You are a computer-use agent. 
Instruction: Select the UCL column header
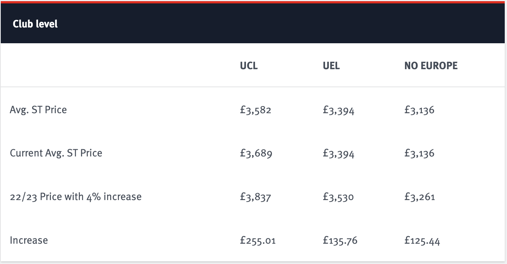pos(249,66)
